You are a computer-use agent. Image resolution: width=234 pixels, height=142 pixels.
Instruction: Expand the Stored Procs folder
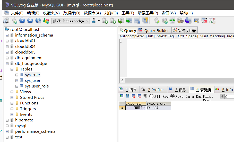[x=12, y=98]
